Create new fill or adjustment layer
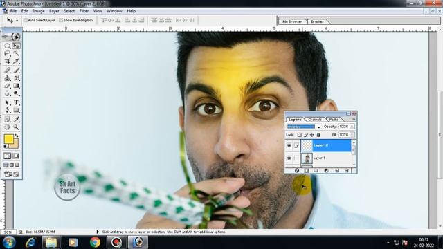The width and height of the screenshot is (443, 249). (x=327, y=171)
